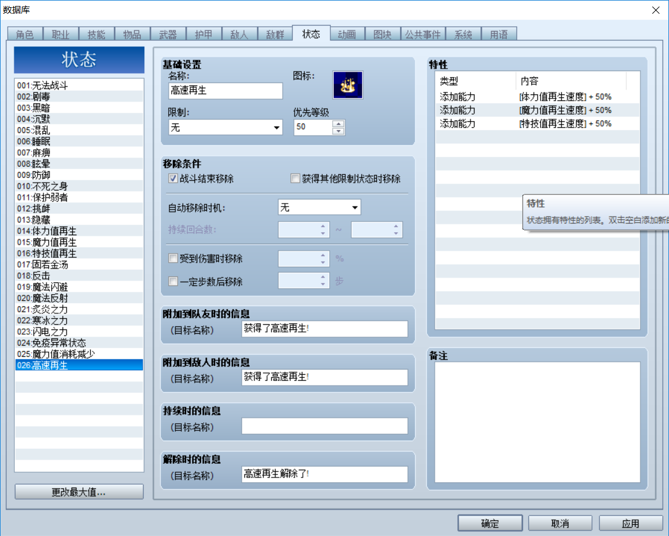Switch to the 用语 tab
Screen dimensions: 669x536
(498, 34)
